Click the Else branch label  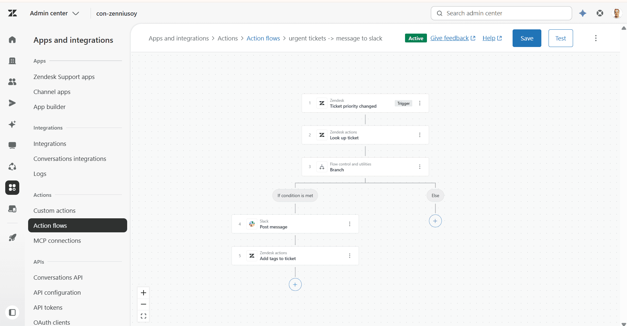click(x=435, y=195)
